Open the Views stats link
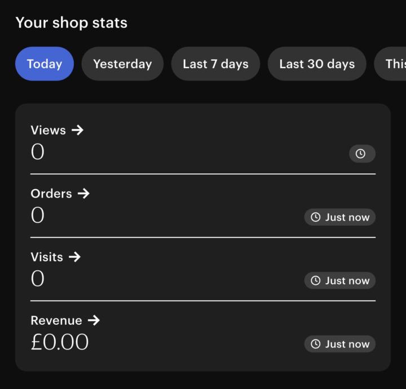This screenshot has width=406, height=389. (x=48, y=130)
